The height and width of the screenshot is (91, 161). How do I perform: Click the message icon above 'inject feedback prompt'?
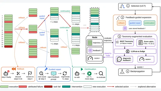(x=54, y=74)
